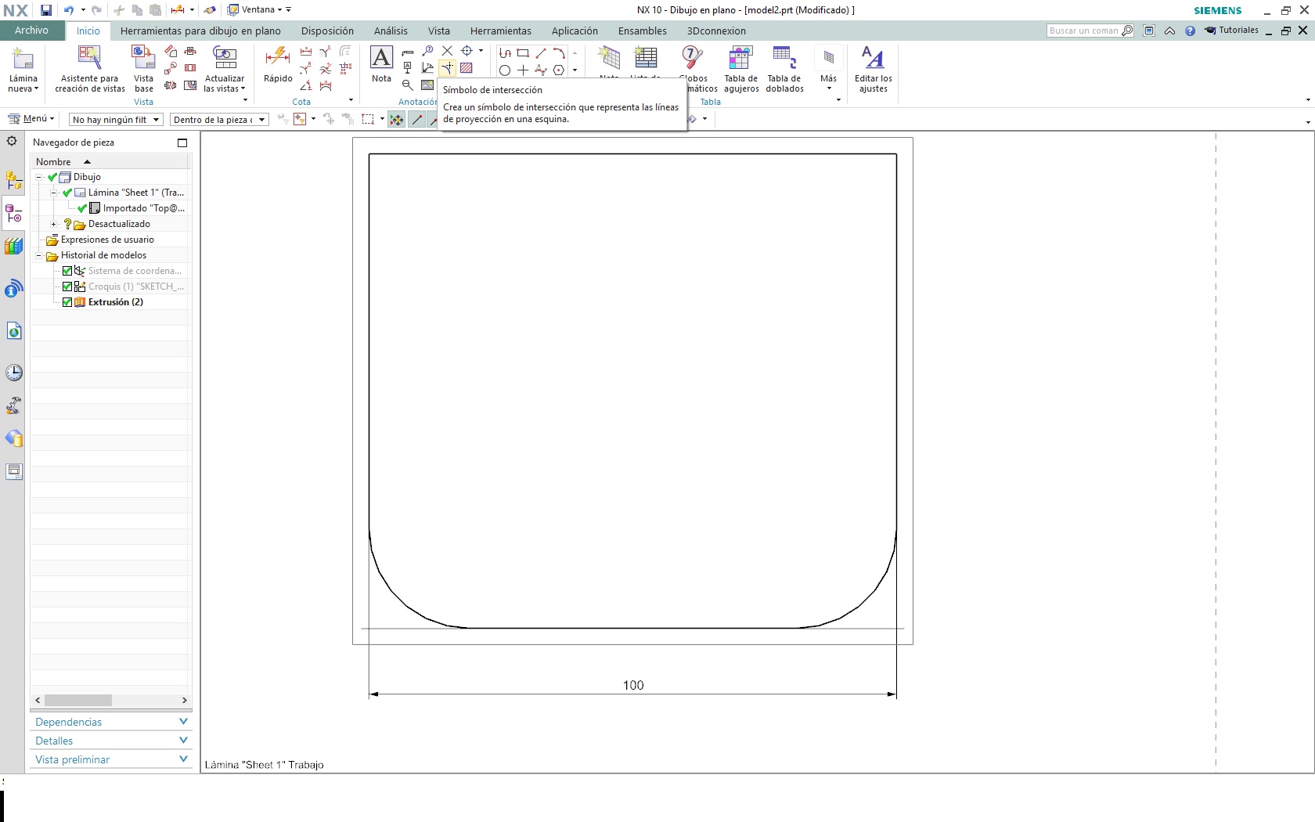1315x822 pixels.
Task: Switch to the 3Dconnexion tab
Action: [716, 31]
